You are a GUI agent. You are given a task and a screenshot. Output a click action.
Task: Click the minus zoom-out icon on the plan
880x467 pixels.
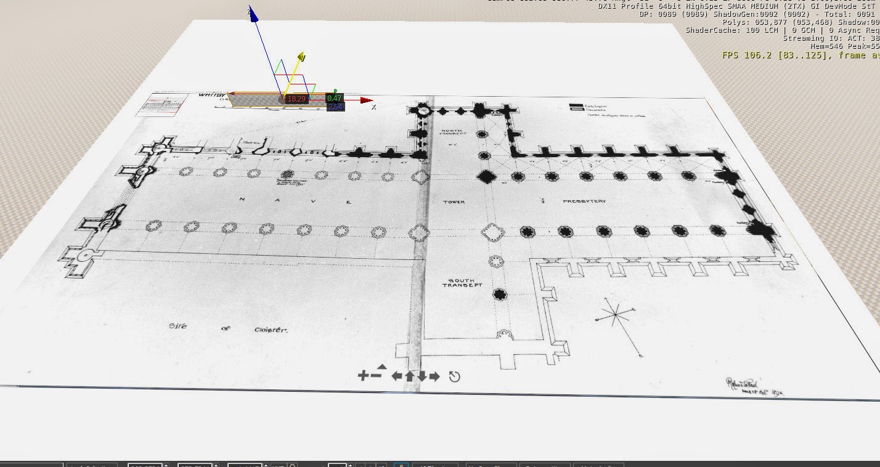[376, 376]
